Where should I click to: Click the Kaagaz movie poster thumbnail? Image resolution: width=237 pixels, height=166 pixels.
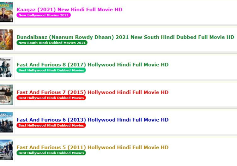6,12
